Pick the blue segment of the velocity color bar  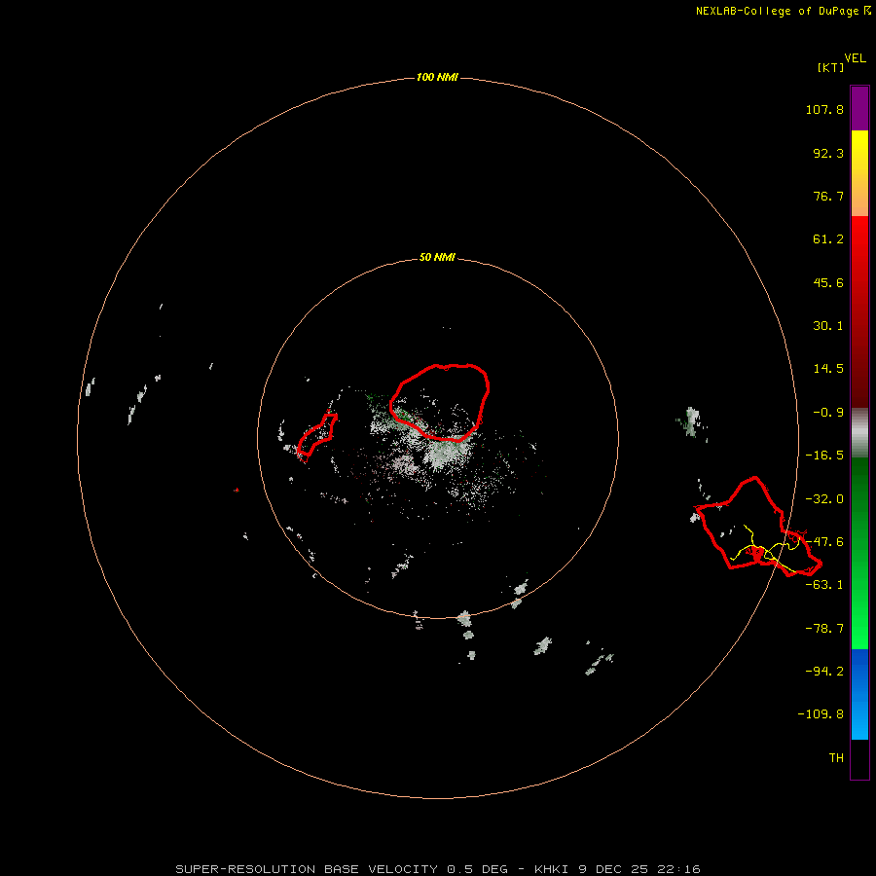coord(859,694)
